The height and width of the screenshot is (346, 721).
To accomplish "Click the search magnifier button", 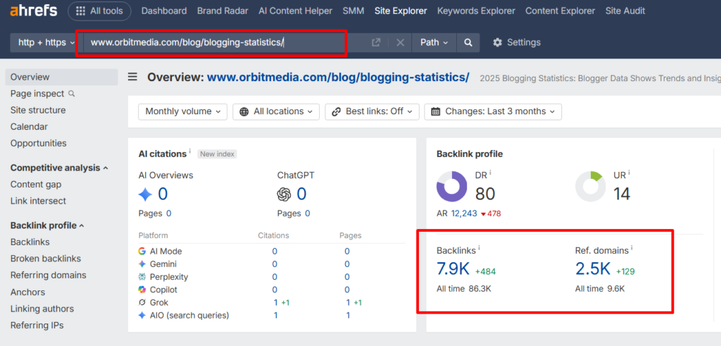I will click(x=468, y=42).
